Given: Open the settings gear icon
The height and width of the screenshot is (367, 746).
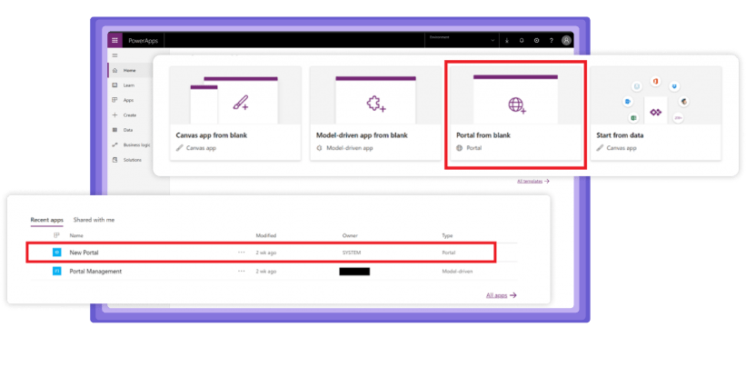Looking at the screenshot, I should pos(537,41).
